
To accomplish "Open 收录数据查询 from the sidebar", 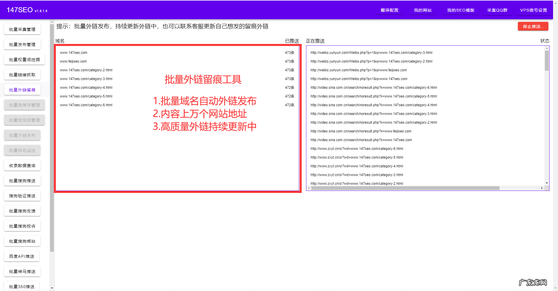I will (x=22, y=165).
